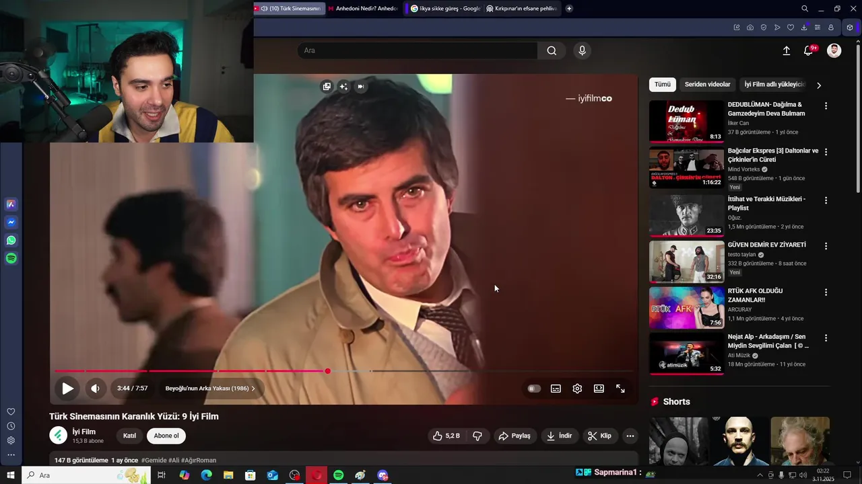
Task: Open sidebar history clock icon
Action: pyautogui.click(x=11, y=426)
